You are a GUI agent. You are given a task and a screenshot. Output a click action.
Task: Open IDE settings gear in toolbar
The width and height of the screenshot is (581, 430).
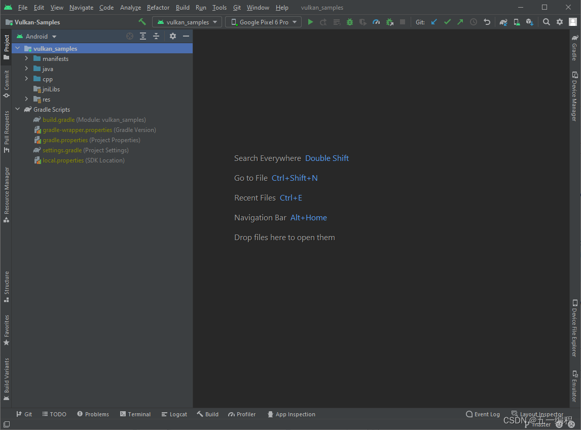tap(560, 22)
